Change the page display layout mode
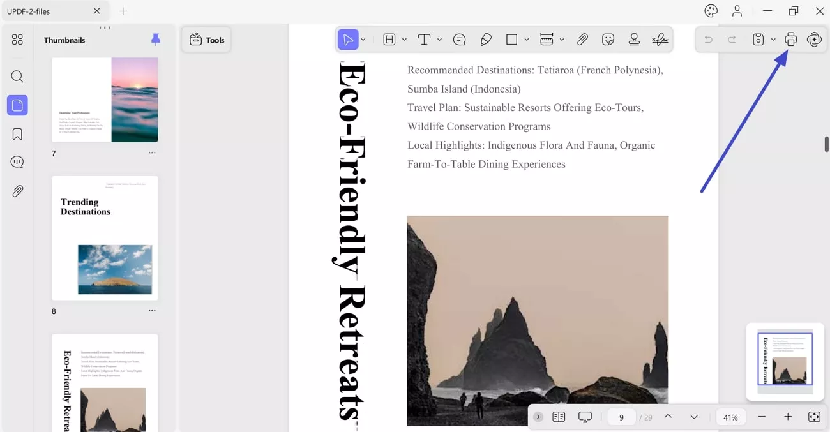830x432 pixels. [x=559, y=417]
